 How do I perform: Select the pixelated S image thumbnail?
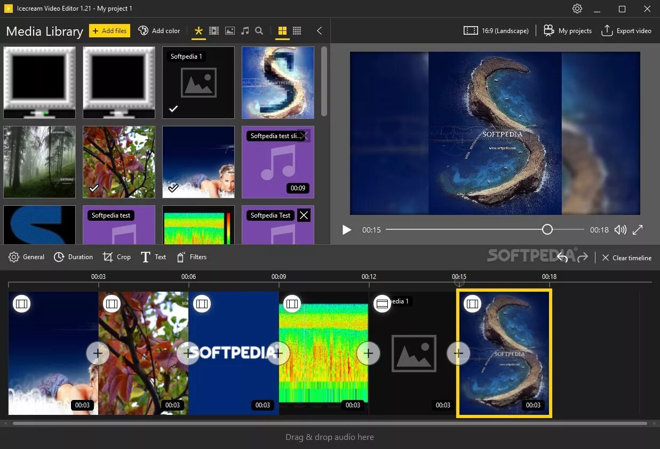pyautogui.click(x=278, y=83)
